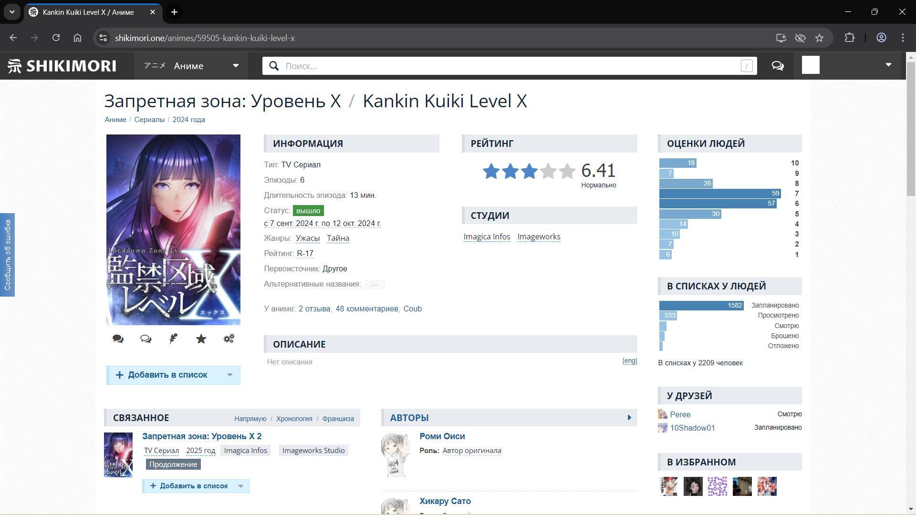This screenshot has height=515, width=916.
Task: Click the Поиск search input field
Action: (x=510, y=66)
